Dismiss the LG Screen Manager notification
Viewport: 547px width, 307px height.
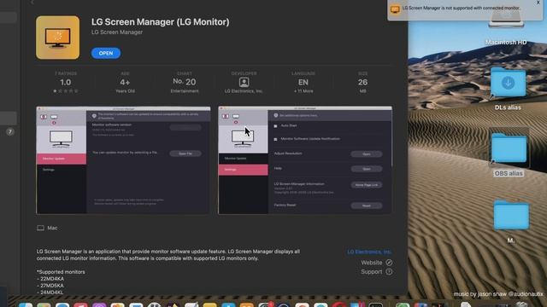point(538,3)
